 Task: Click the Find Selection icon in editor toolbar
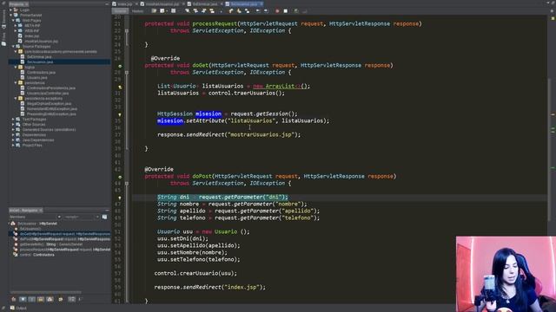(188, 11)
